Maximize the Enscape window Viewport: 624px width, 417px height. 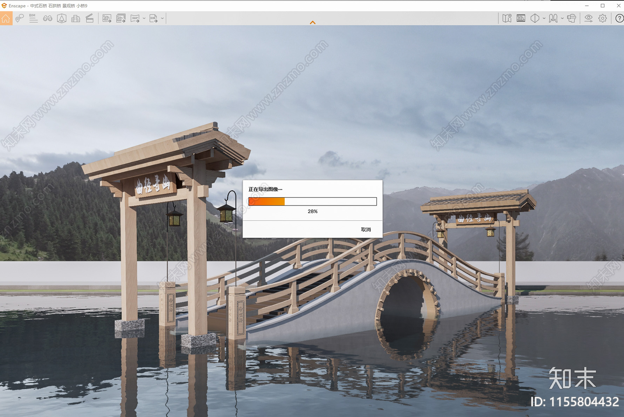click(603, 5)
